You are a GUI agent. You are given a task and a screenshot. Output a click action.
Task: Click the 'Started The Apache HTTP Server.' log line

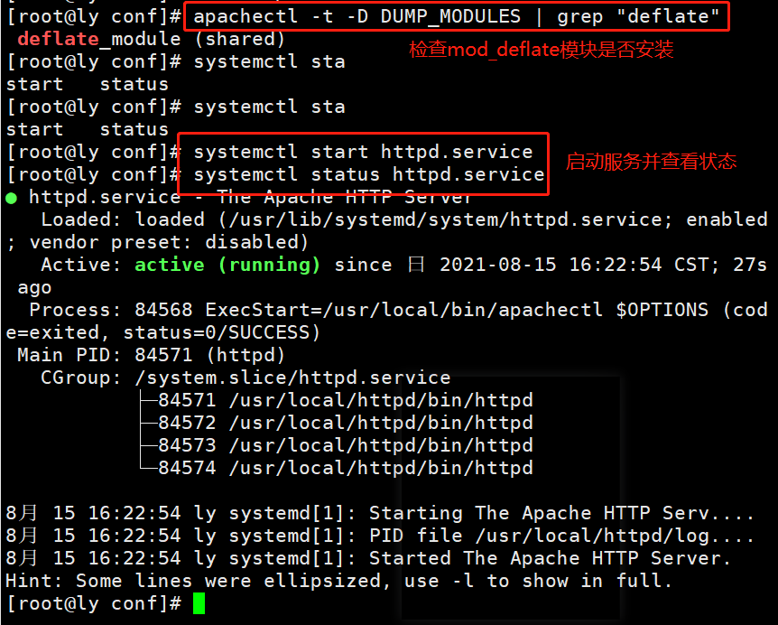[x=368, y=558]
